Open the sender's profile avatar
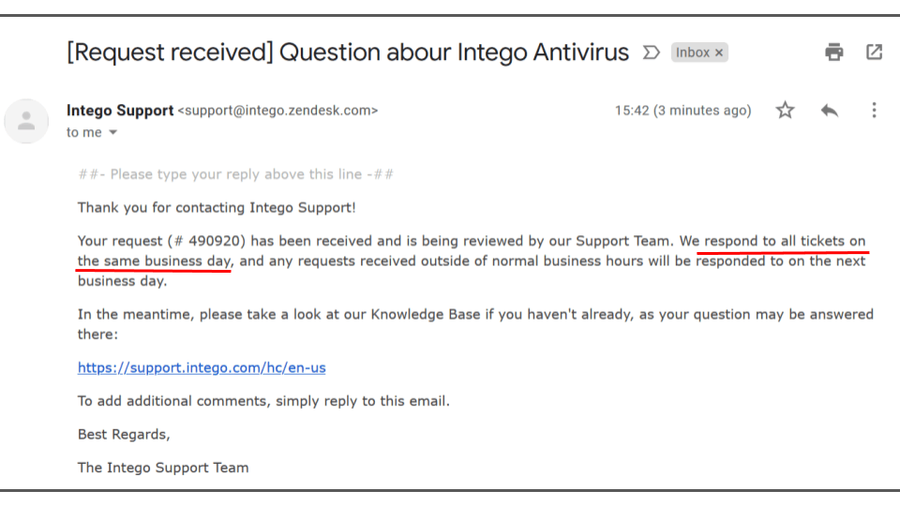900x506 pixels. pos(26,121)
